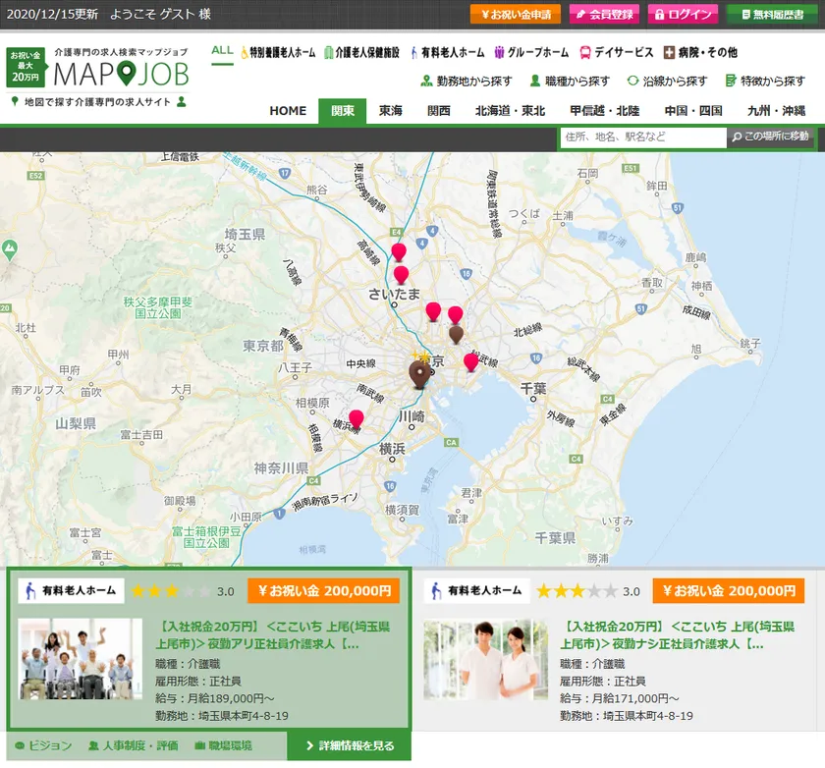Click the ログイン lock button
The width and height of the screenshot is (825, 768).
coord(683,14)
